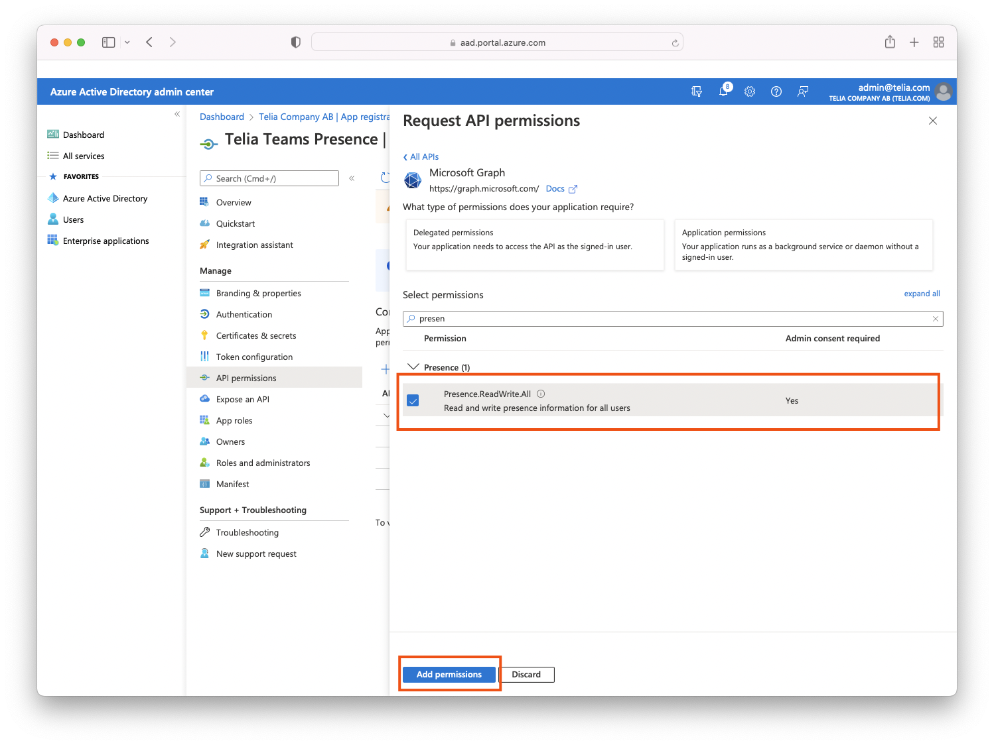This screenshot has height=745, width=994.
Task: Open Users in favorites
Action: (x=73, y=219)
